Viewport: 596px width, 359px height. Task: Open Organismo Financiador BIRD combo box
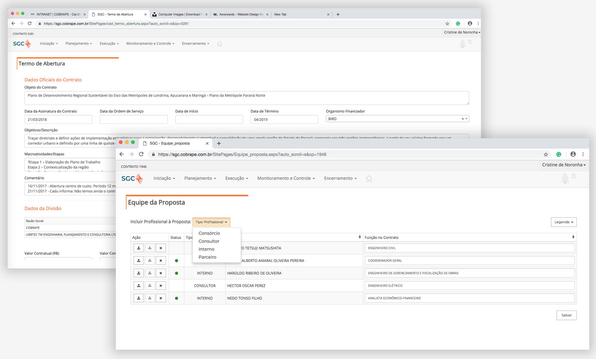pyautogui.click(x=397, y=119)
